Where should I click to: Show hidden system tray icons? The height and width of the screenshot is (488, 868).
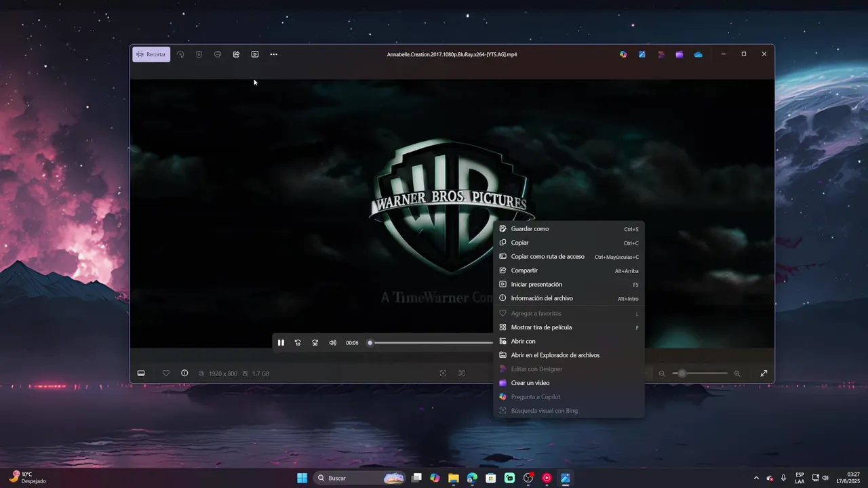(757, 478)
